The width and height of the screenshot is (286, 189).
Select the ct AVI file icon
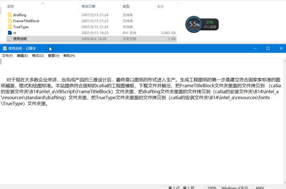[10, 33]
